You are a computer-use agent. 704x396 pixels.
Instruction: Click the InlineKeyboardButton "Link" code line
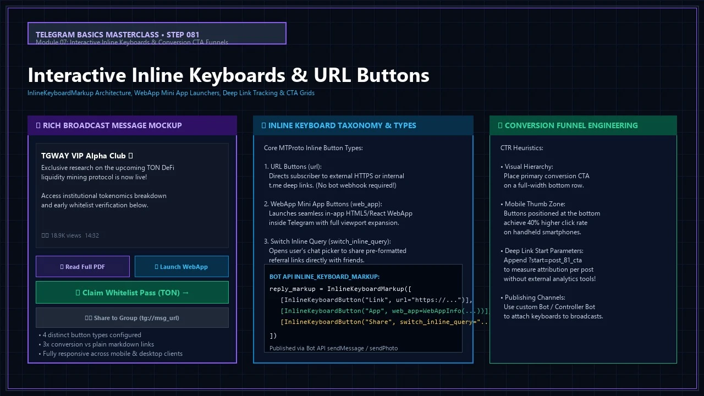click(377, 300)
